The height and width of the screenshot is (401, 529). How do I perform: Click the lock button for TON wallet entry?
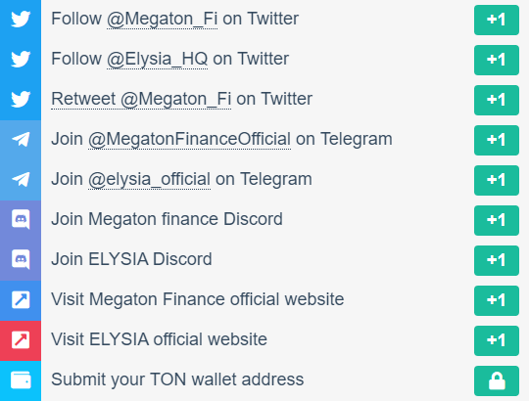point(497,380)
